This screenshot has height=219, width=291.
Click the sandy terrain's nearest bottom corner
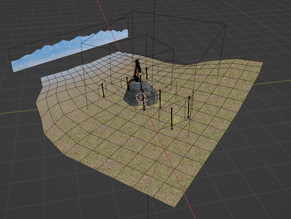click(x=175, y=206)
